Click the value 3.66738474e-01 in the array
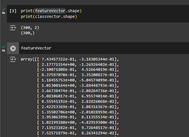The image size is (189, 137). [58, 91]
